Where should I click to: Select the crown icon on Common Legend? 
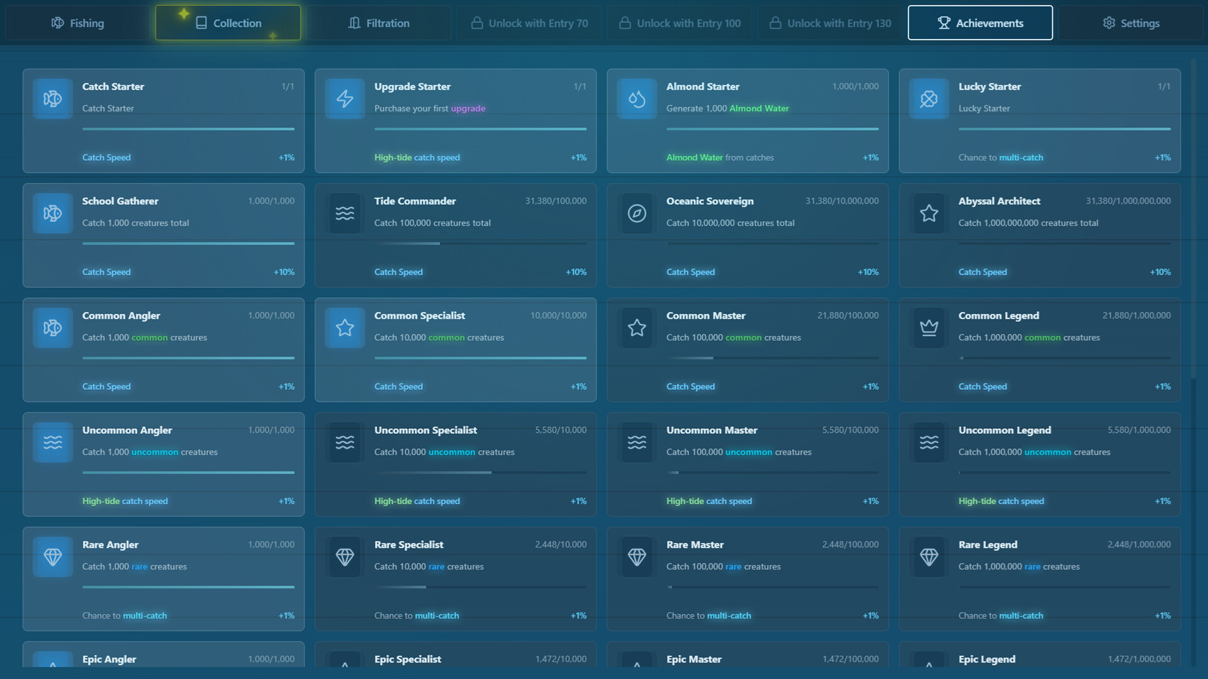click(929, 328)
